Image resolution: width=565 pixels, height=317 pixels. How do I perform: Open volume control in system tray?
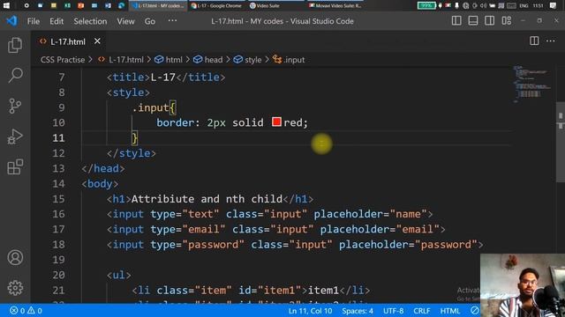coord(484,5)
